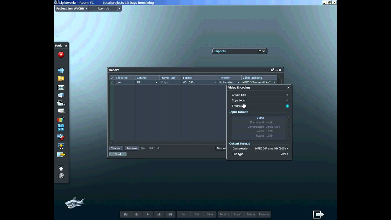The image size is (391, 220).
Task: Select the Create Link radio option
Action: [287, 95]
